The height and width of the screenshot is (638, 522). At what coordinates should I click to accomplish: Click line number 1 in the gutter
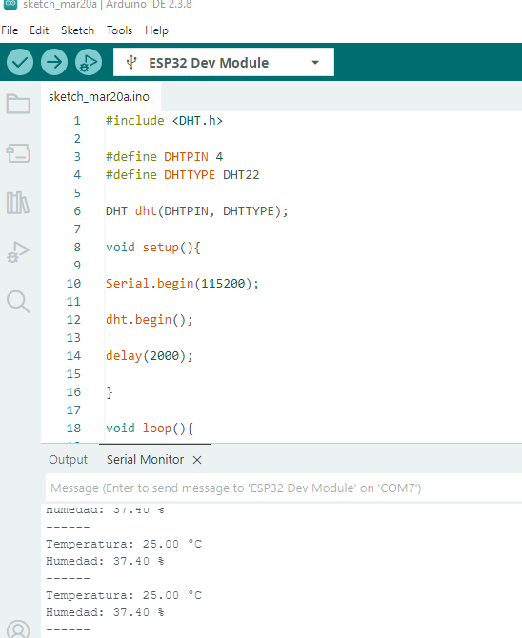[77, 121]
